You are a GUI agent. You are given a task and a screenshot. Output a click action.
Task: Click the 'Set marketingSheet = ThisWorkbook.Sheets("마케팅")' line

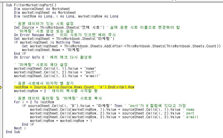tap(64, 39)
